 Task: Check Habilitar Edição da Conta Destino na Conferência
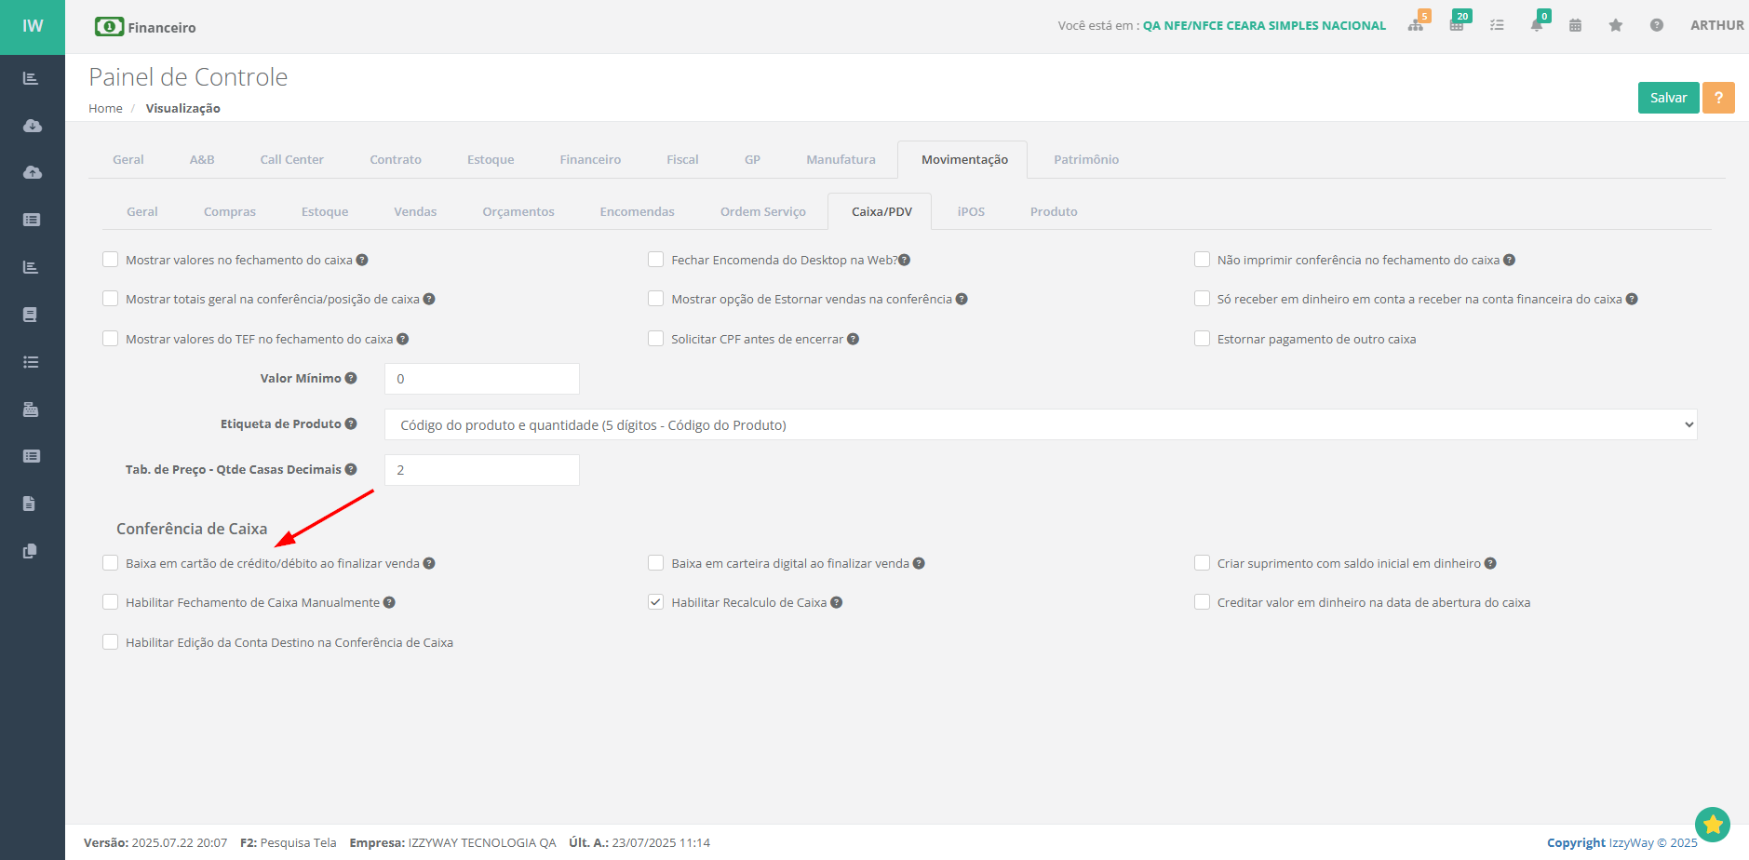111,642
